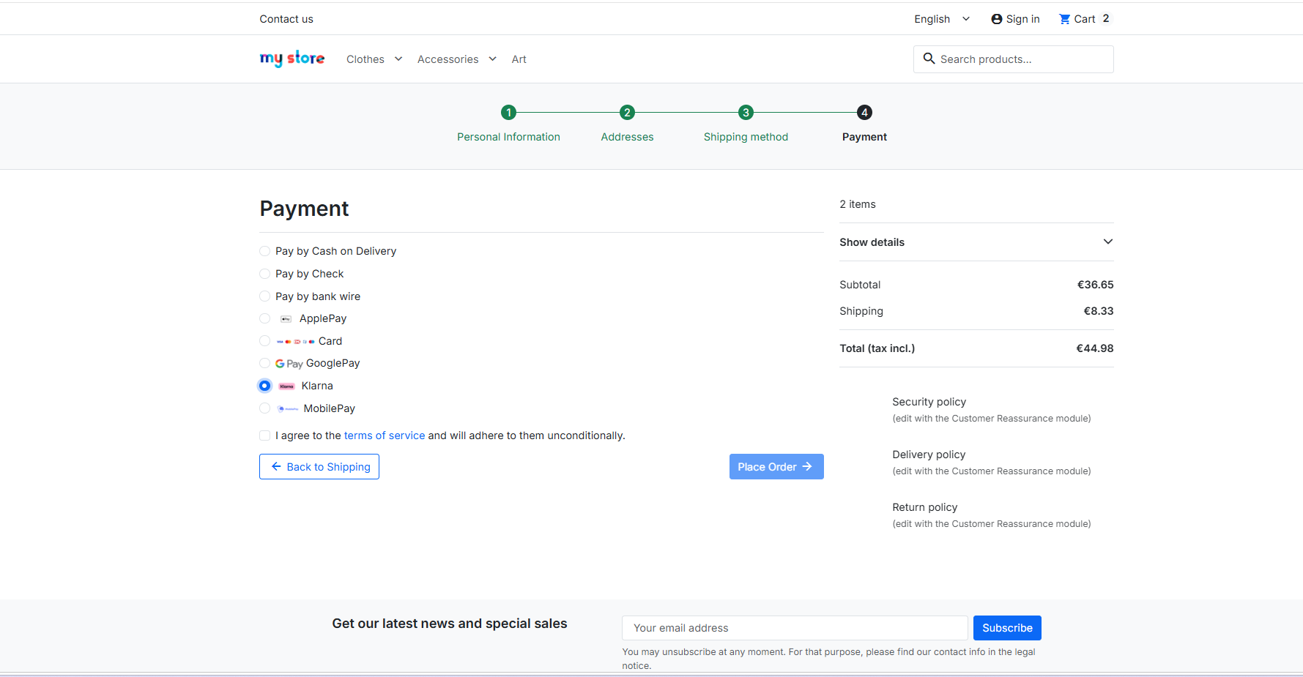Select Pay by Cash on Delivery radio
This screenshot has height=677, width=1303.
tap(265, 251)
